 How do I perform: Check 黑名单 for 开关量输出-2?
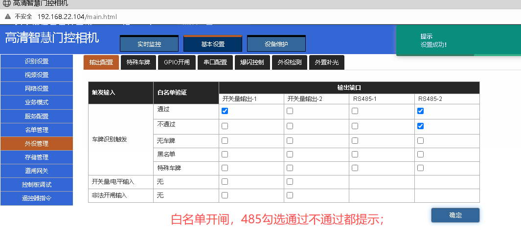290,155
